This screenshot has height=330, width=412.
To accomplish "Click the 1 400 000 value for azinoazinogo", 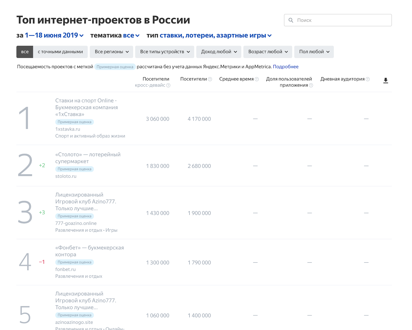I will [199, 315].
